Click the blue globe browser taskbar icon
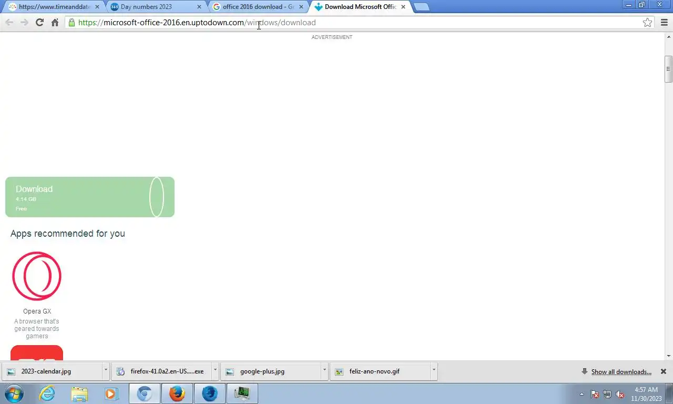 click(210, 393)
